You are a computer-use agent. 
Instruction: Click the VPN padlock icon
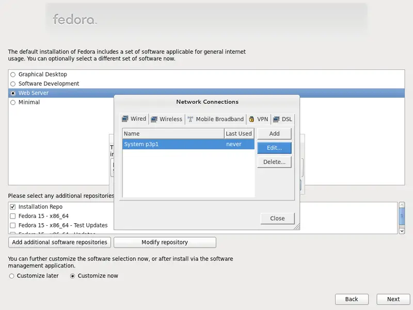[251, 119]
